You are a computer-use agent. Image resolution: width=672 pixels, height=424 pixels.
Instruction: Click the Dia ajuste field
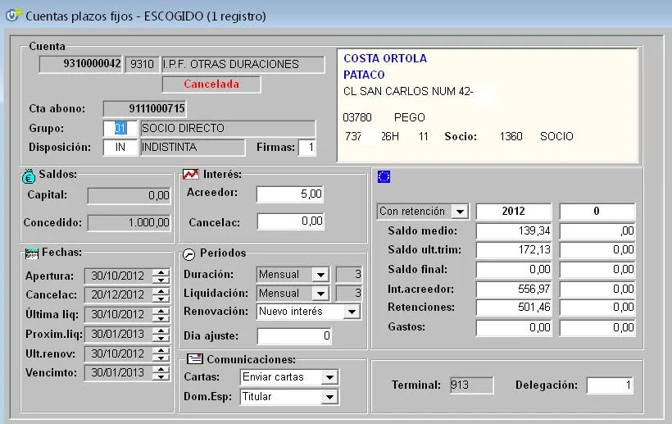point(294,335)
